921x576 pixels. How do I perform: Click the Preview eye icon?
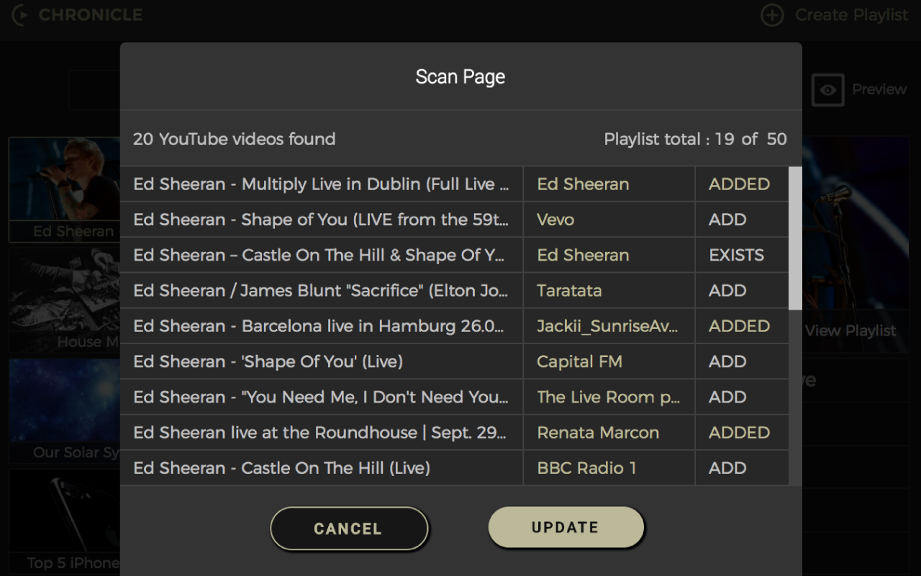point(827,90)
